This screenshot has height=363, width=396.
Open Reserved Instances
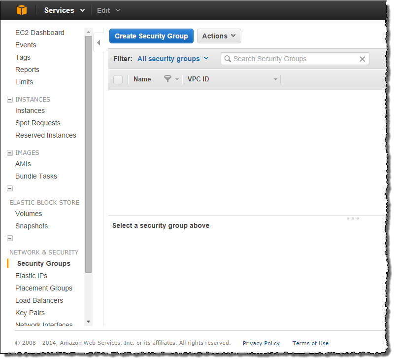point(46,135)
